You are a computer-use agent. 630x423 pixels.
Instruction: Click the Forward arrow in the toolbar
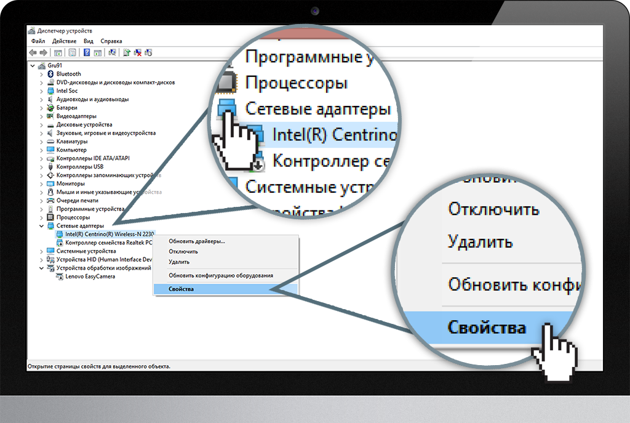point(42,53)
